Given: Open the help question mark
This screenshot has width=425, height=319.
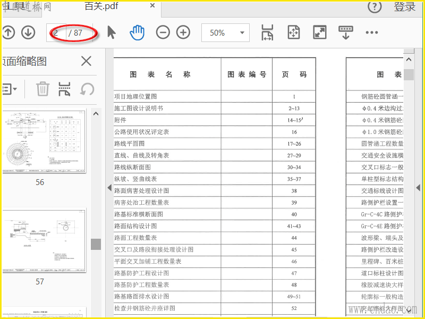Looking at the screenshot, I should (x=375, y=6).
